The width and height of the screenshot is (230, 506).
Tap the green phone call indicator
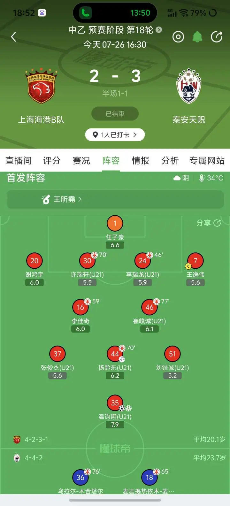[86, 13]
